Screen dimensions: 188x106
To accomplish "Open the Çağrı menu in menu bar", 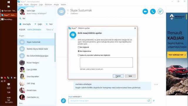I will click(x=41, y=5).
